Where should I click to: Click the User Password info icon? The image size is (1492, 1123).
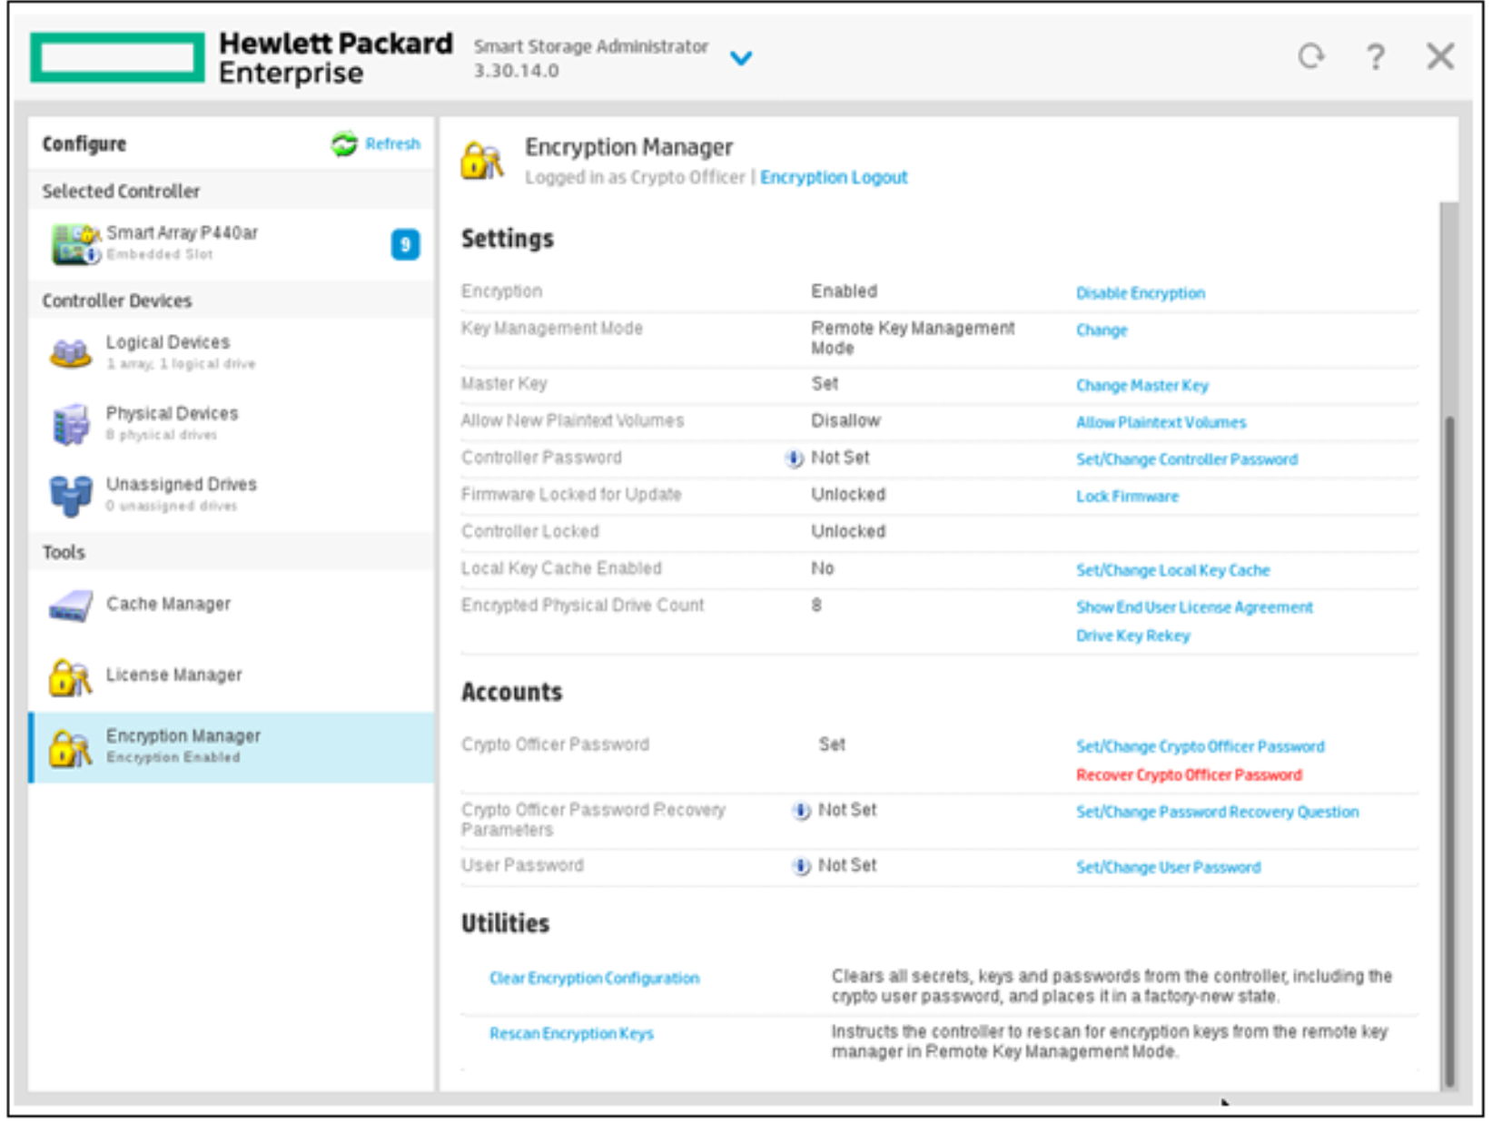pos(801,867)
